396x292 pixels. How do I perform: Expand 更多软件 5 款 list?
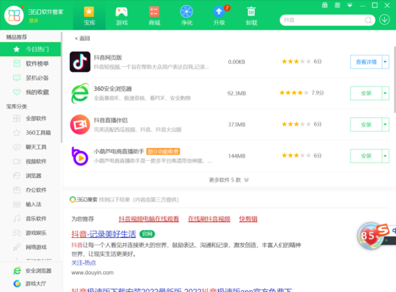click(x=229, y=179)
